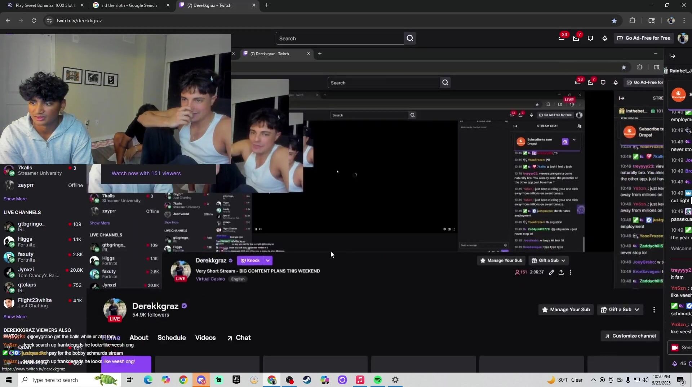692x387 pixels.
Task: Open Microsoft Edge from the taskbar
Action: click(x=148, y=380)
